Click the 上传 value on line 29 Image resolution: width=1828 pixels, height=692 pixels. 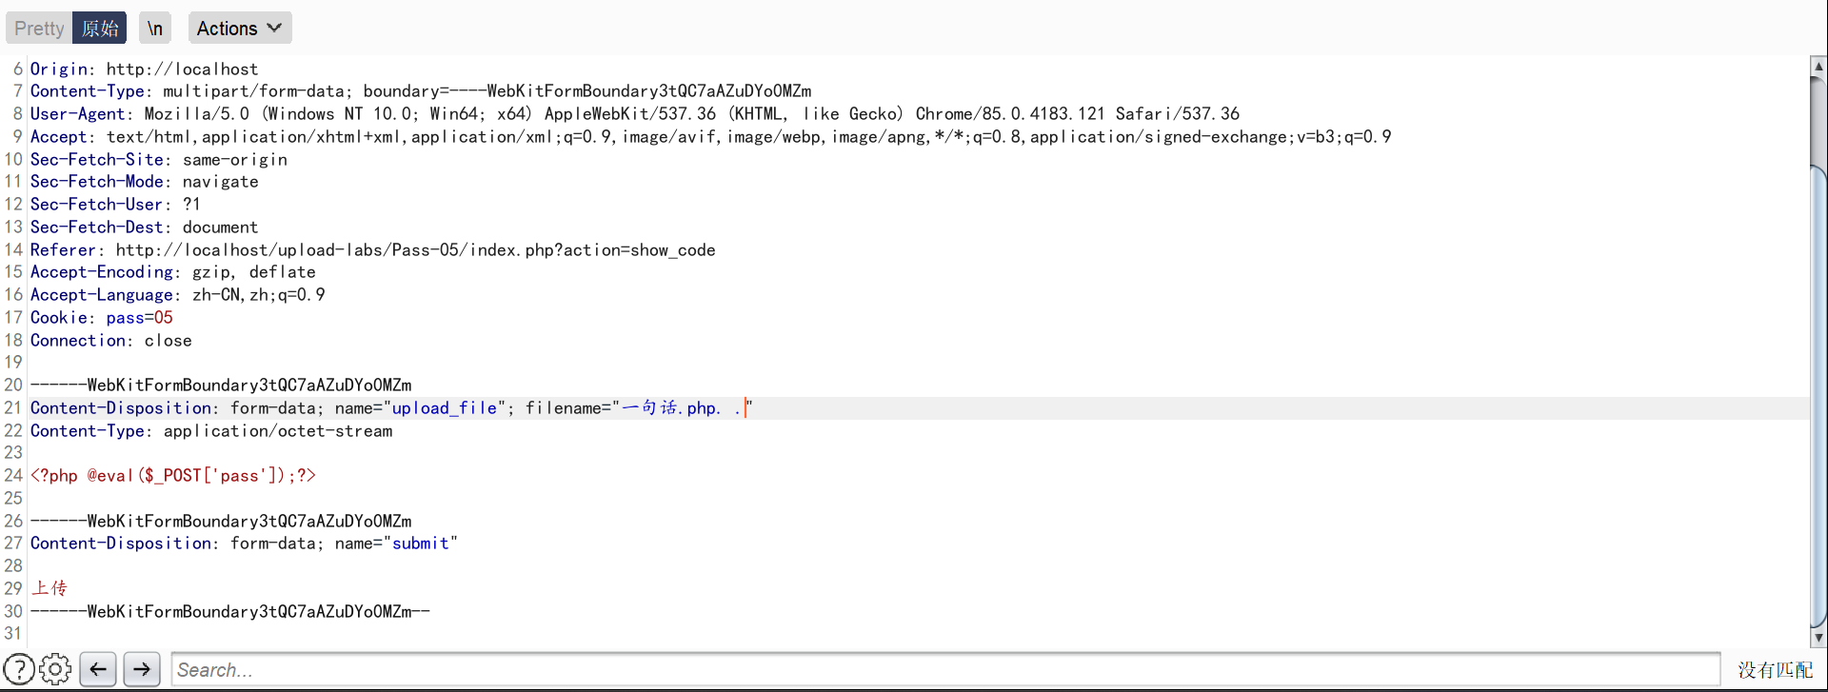coord(50,589)
